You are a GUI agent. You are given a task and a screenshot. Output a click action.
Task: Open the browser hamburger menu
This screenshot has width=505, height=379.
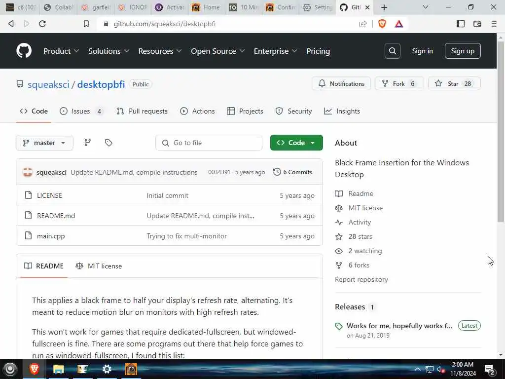click(494, 24)
